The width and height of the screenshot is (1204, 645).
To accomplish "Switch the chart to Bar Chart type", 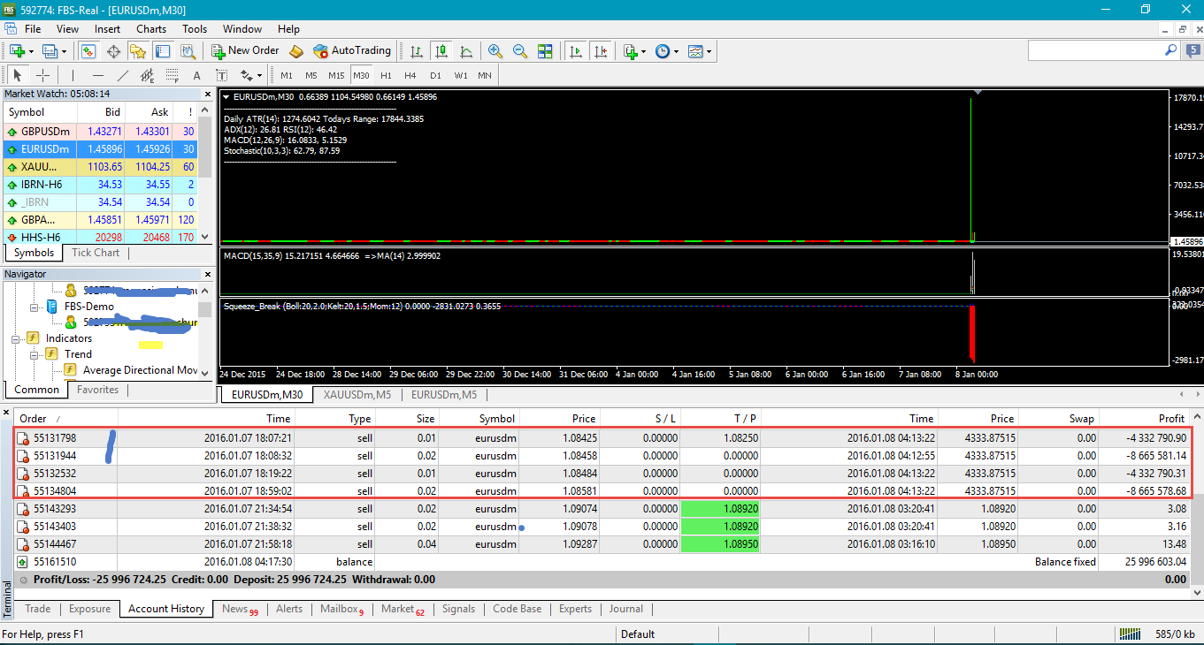I will coord(416,51).
